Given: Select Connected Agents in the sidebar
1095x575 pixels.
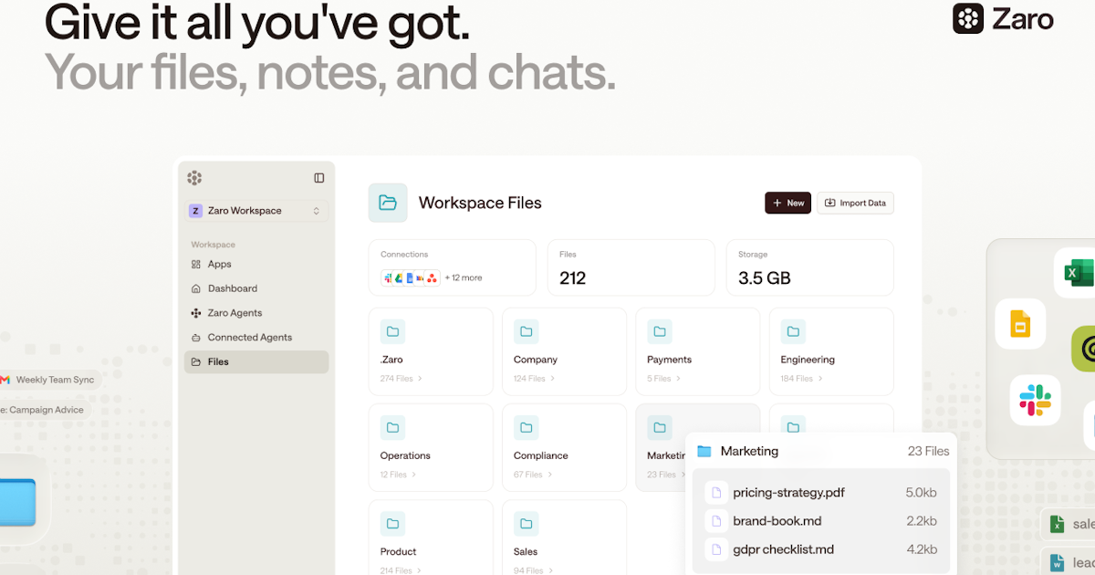Looking at the screenshot, I should 256,338.
